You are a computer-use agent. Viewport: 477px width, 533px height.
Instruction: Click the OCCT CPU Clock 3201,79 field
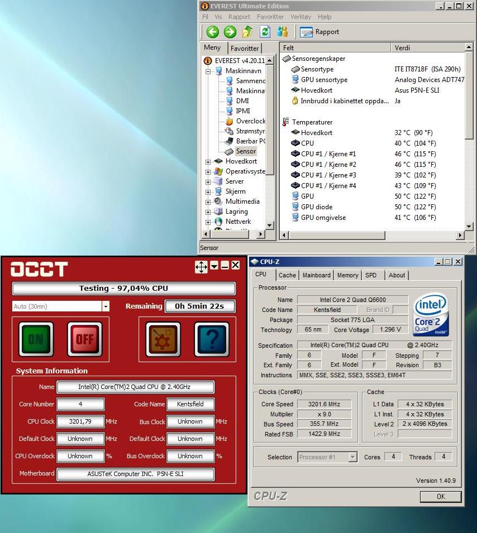tap(80, 421)
